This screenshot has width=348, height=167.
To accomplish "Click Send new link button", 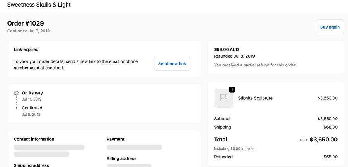I will [172, 63].
